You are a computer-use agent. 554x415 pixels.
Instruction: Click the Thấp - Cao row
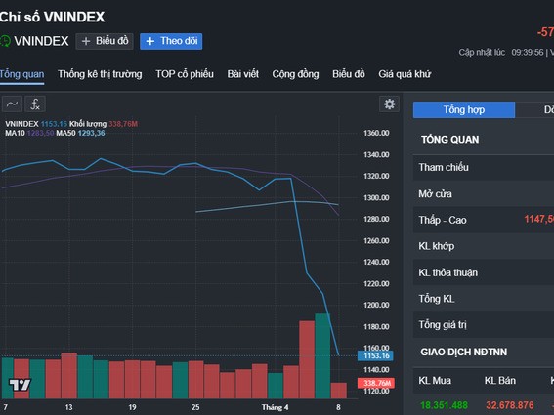(484, 220)
